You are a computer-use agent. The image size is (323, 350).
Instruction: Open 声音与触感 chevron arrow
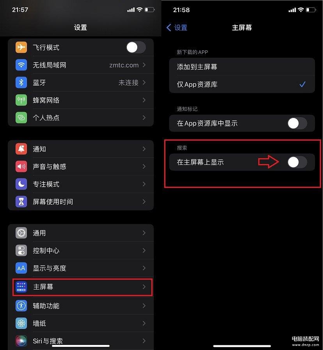click(x=144, y=166)
